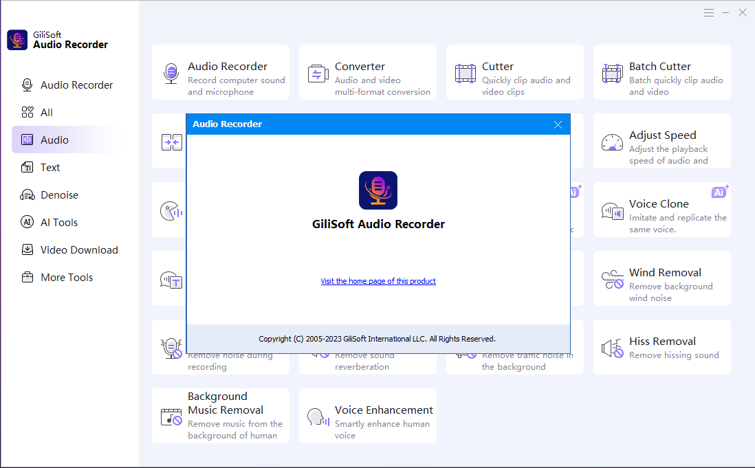Click 'GiliSoft Audio Recorder' dialog heading

click(378, 224)
